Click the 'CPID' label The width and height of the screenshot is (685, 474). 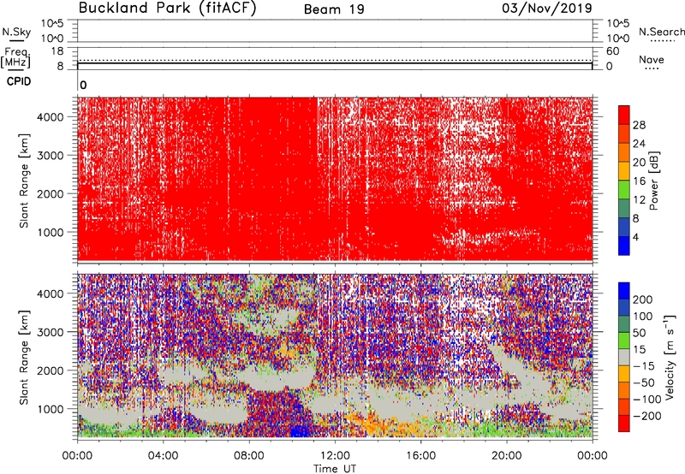(x=19, y=81)
